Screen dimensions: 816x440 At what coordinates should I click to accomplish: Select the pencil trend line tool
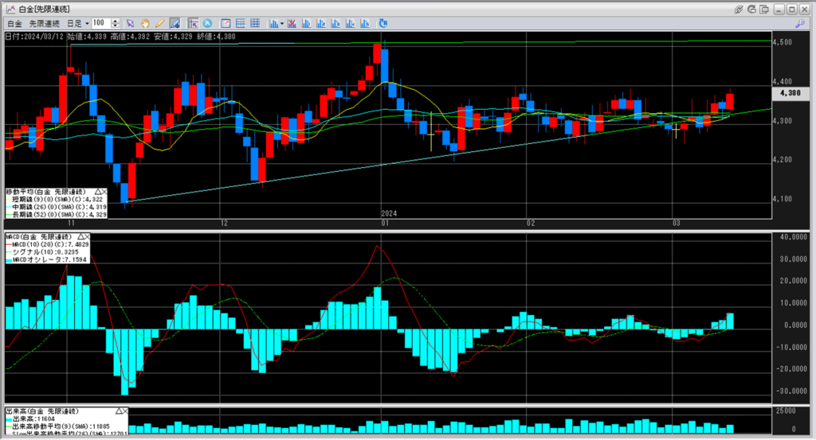point(159,24)
